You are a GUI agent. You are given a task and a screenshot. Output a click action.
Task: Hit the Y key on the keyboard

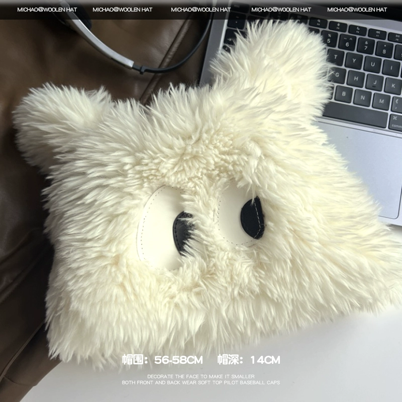[354, 62]
